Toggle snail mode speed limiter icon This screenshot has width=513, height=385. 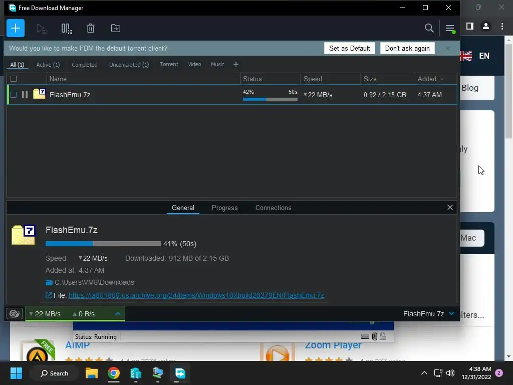[x=15, y=314]
